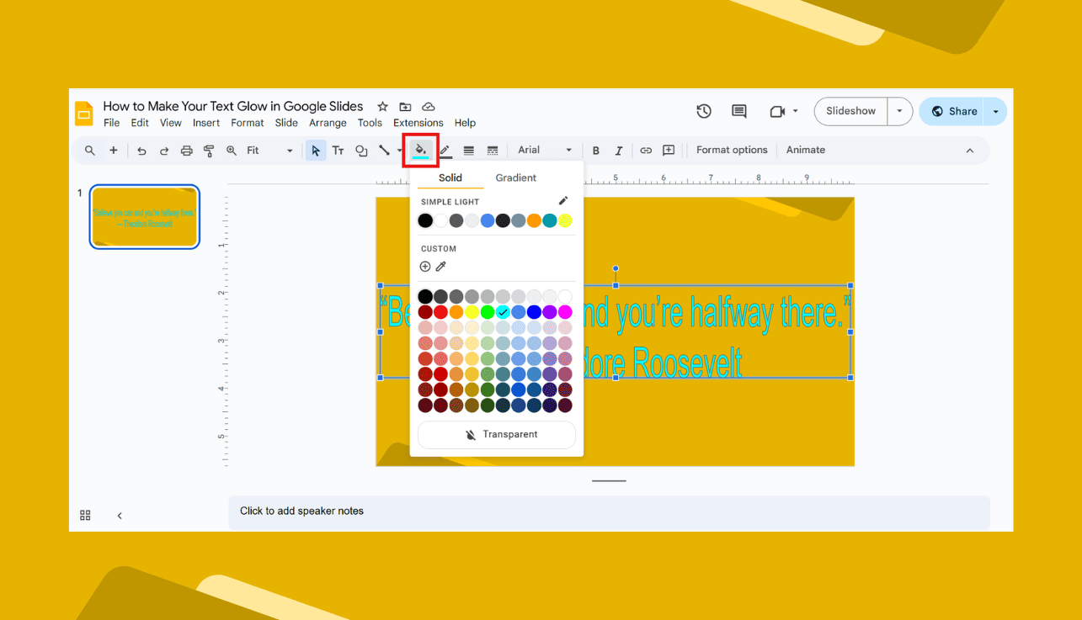Click the Insert link icon

click(646, 150)
